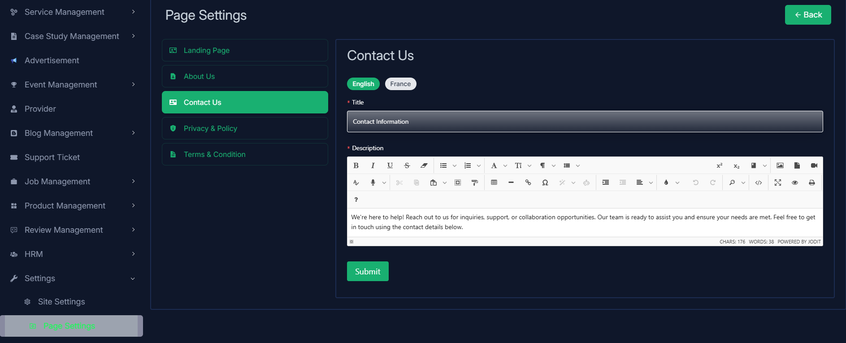Viewport: 846px width, 343px height.
Task: Insert a link in the description
Action: [x=528, y=182]
